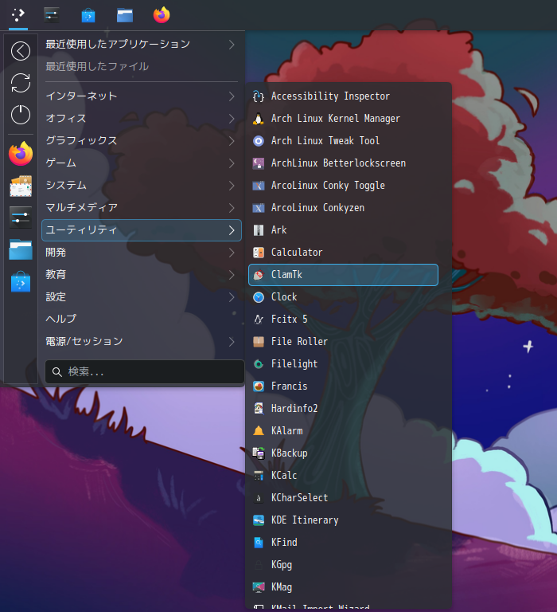Image resolution: width=557 pixels, height=612 pixels.
Task: Open file manager icon in top panel
Action: click(125, 15)
